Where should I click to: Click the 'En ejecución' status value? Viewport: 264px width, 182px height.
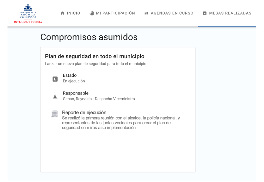coord(74,81)
